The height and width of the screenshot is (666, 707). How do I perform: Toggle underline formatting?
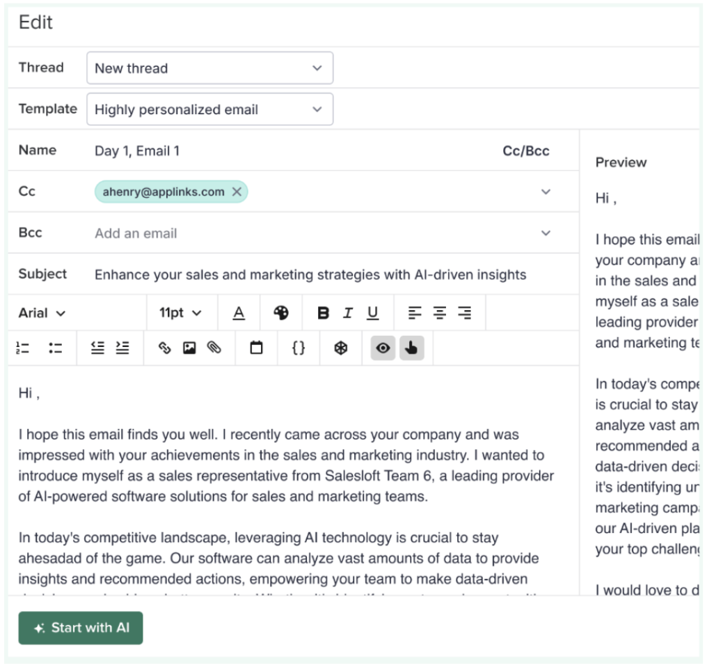tap(372, 313)
